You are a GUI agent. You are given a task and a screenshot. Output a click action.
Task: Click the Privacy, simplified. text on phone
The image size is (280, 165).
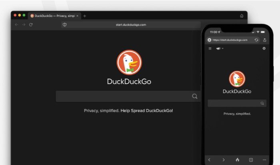coord(237,114)
